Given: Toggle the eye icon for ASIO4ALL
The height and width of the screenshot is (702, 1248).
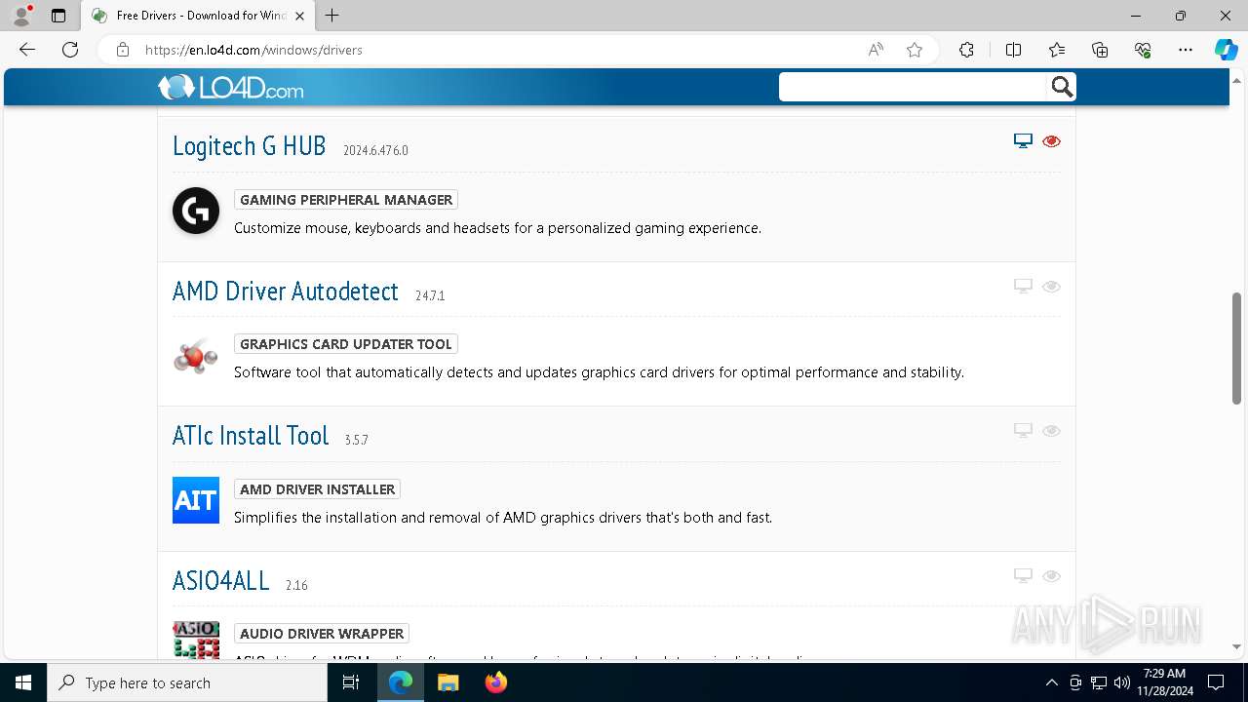Looking at the screenshot, I should 1051,576.
